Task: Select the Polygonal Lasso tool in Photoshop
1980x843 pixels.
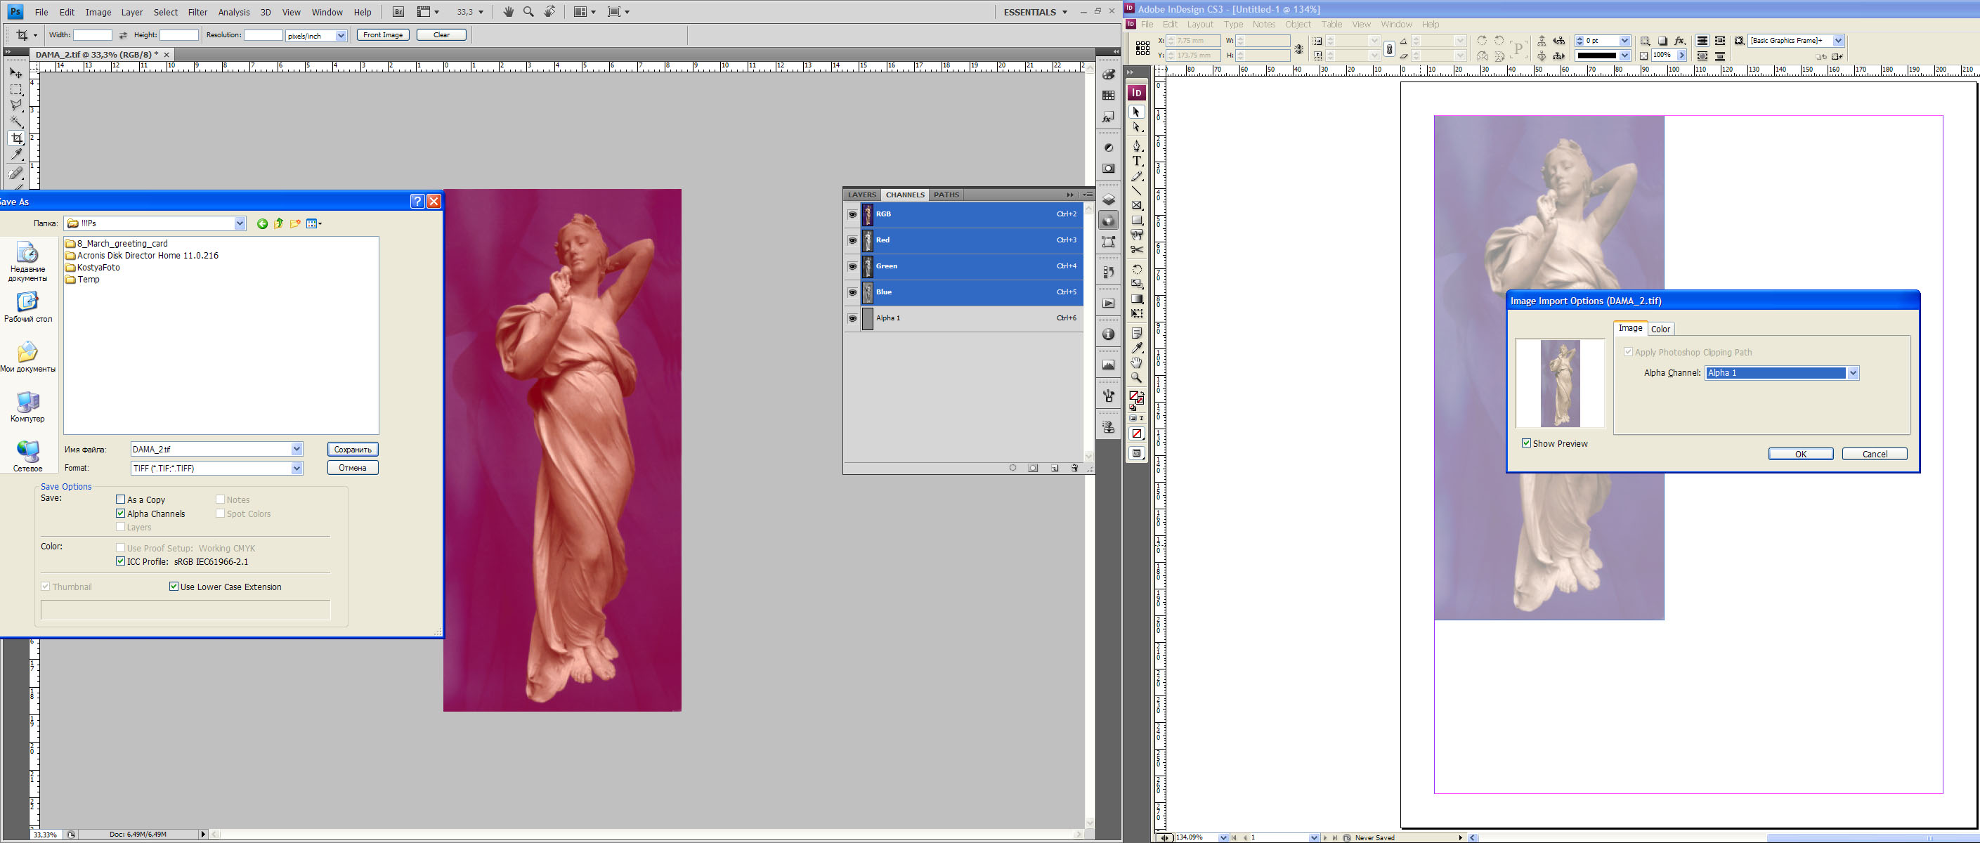Action: 16,105
